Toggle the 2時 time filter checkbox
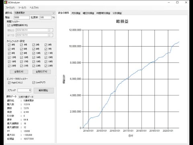 tap(34, 45)
